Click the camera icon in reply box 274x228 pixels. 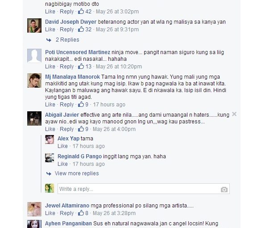(224, 189)
